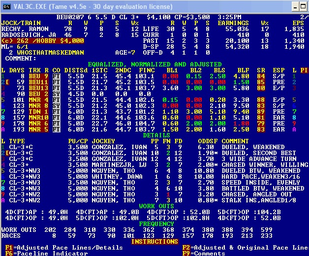The width and height of the screenshot is (309, 256).
Task: Select post time 3:25PM in header
Action: [230, 17]
